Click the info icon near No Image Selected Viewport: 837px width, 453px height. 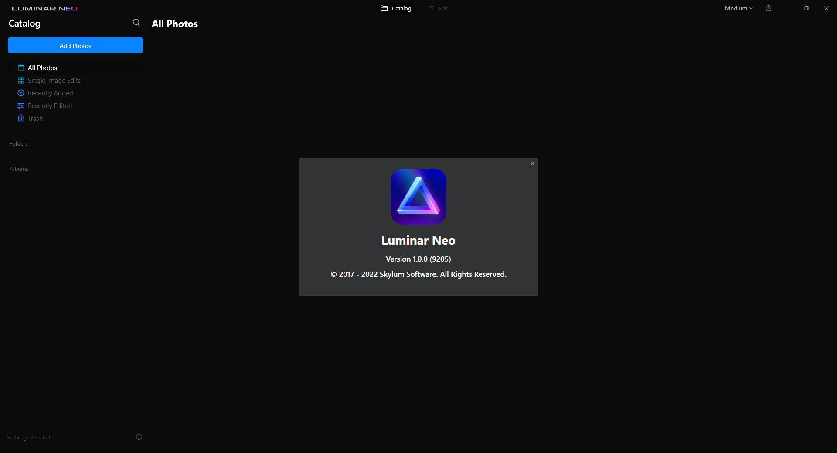pos(139,437)
